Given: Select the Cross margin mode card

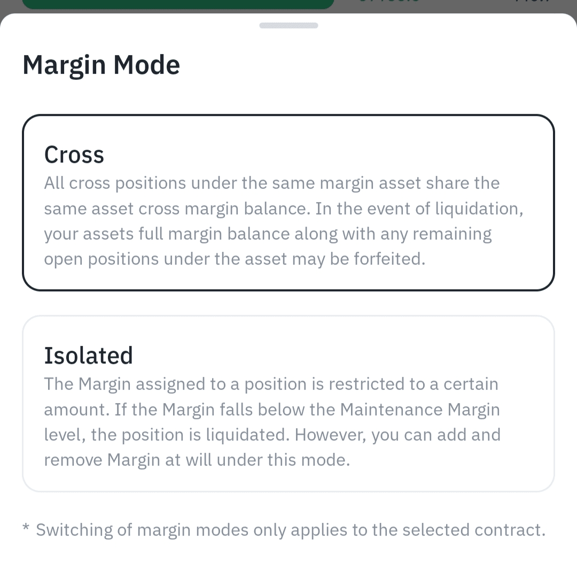Looking at the screenshot, I should coord(288,203).
